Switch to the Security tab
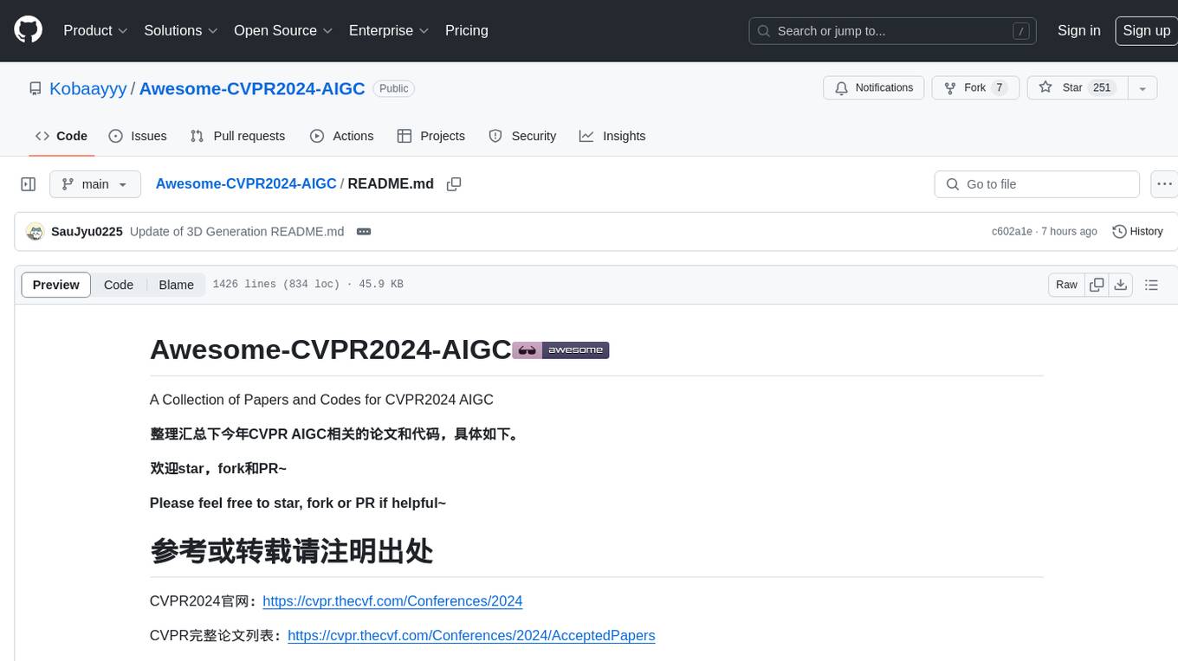Screen dimensions: 1178x661 (x=522, y=136)
